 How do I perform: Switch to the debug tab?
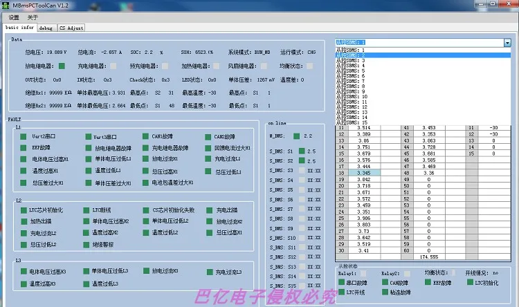[46, 28]
